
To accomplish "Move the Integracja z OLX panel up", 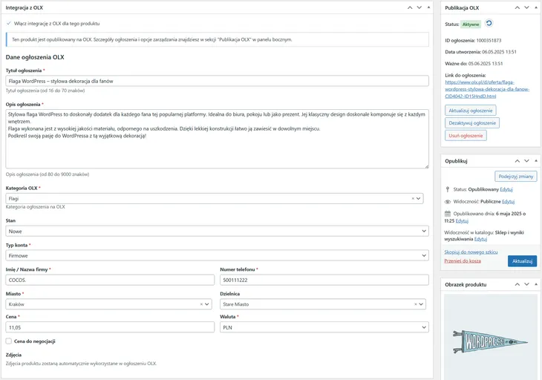I will tap(410, 7).
